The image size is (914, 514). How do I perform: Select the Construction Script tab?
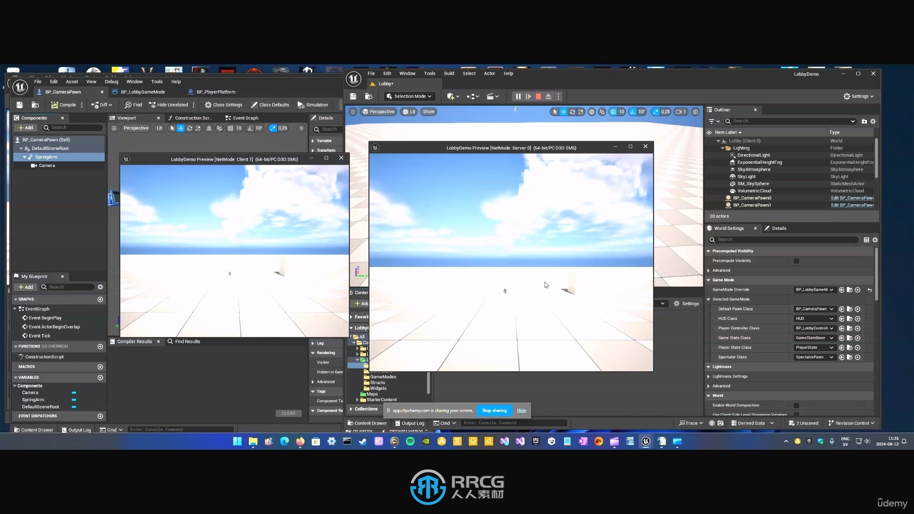[x=191, y=118]
